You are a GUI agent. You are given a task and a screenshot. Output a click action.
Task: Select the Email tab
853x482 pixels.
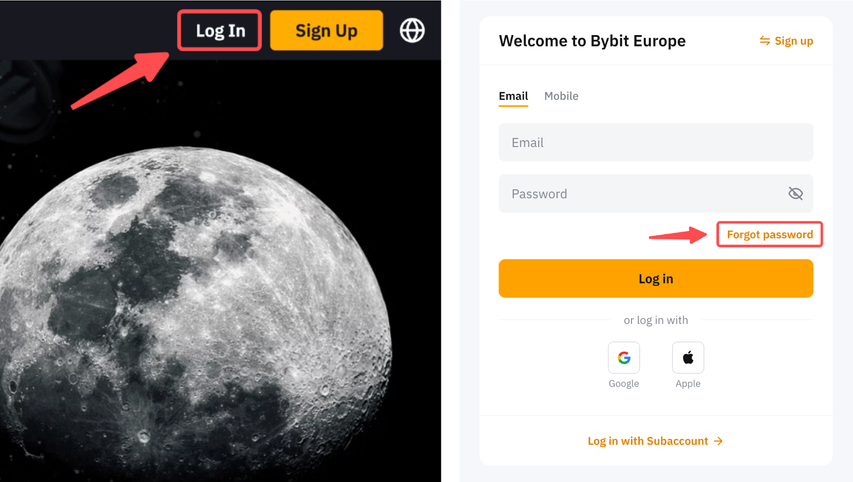513,96
